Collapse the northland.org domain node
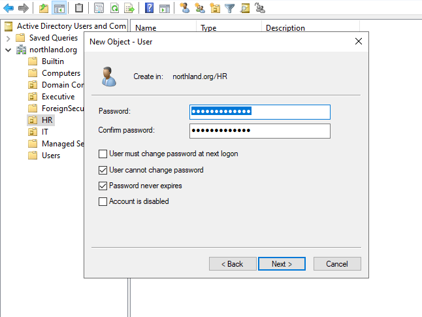Screen dimensions: 422x317 8,50
